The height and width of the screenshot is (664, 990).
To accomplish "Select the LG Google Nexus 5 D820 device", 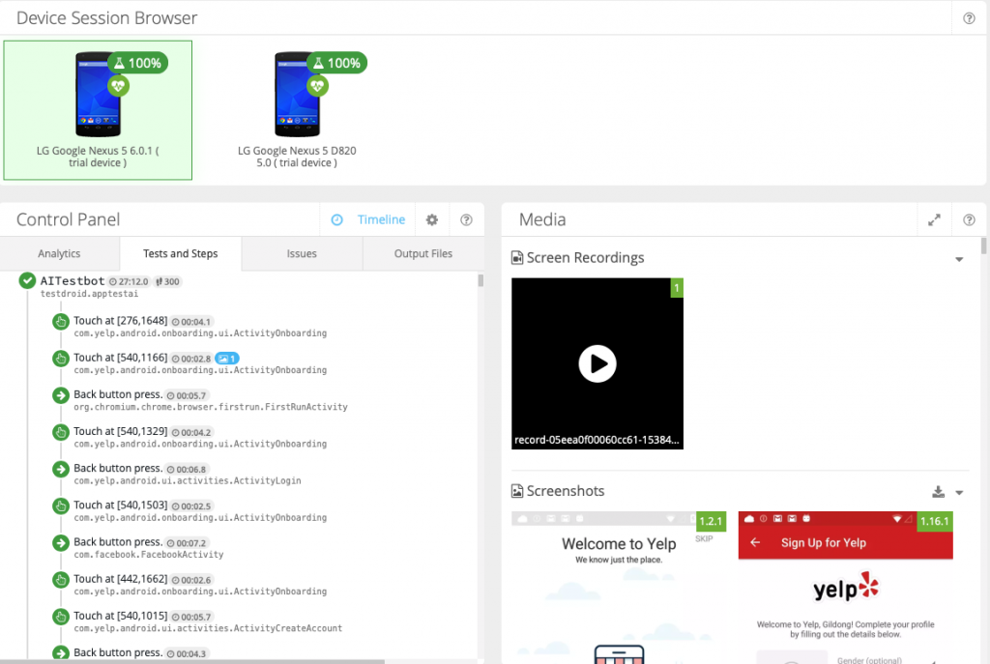I will click(x=297, y=110).
